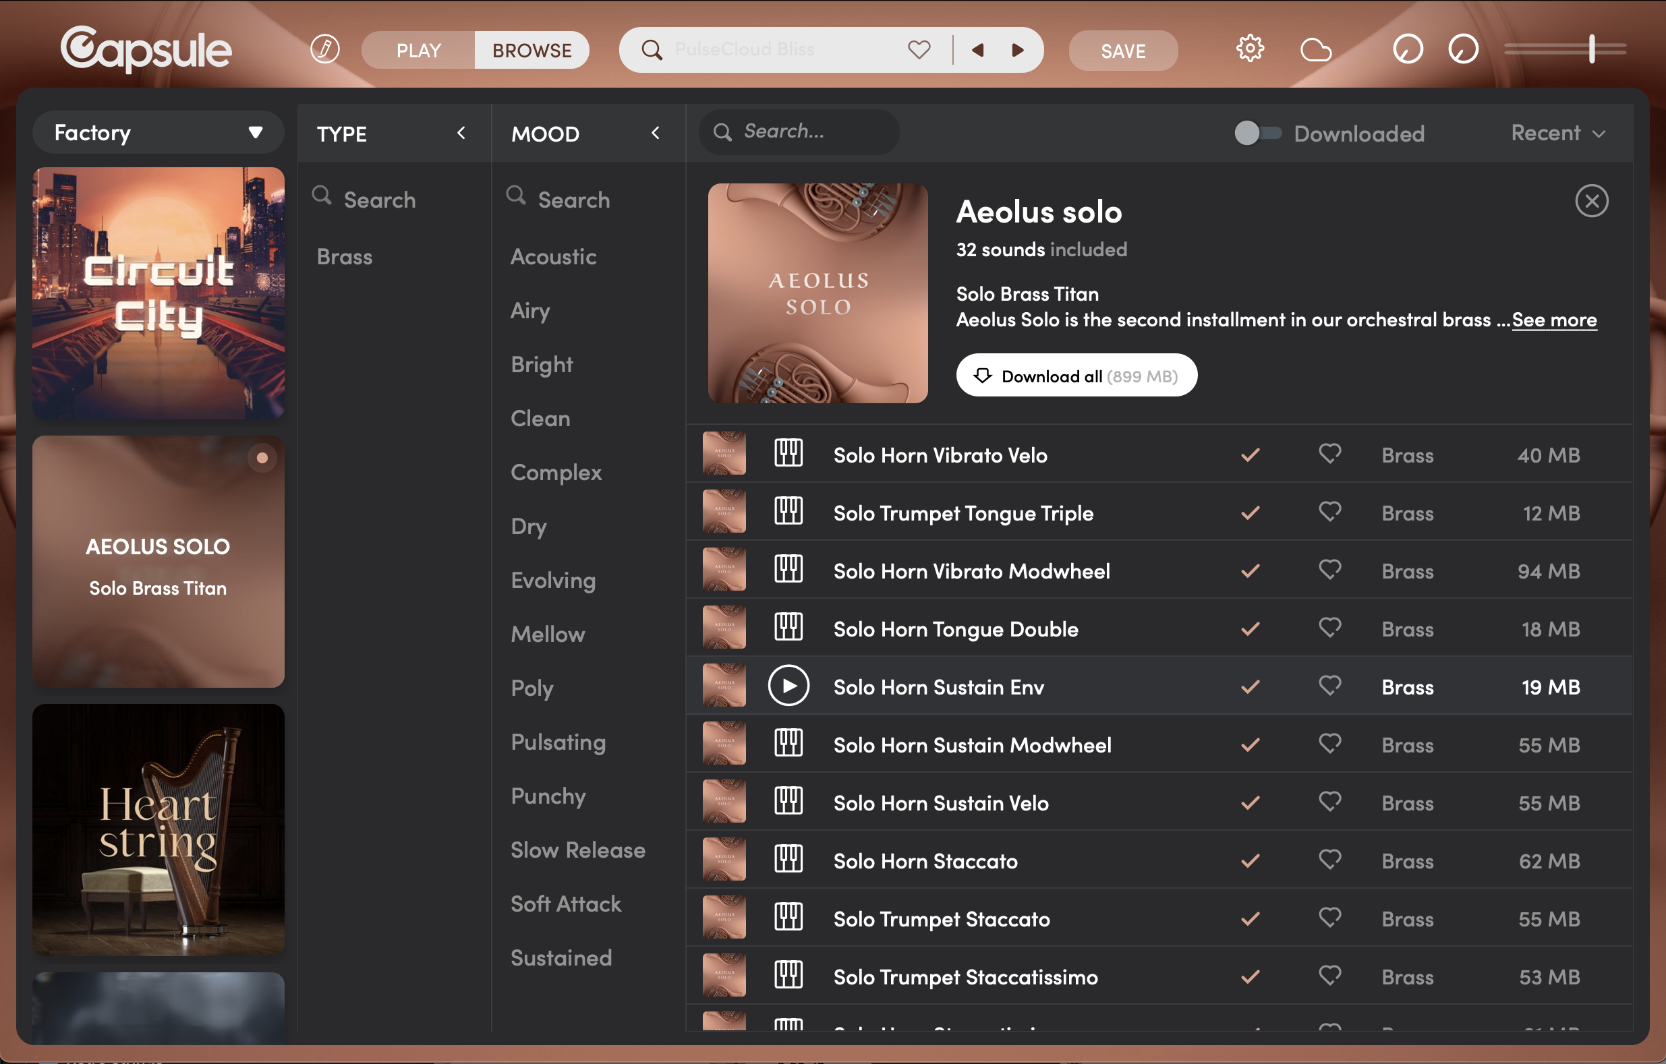This screenshot has height=1064, width=1666.
Task: Favorite Solo Horn Vibrato Velo sound
Action: pyautogui.click(x=1329, y=454)
